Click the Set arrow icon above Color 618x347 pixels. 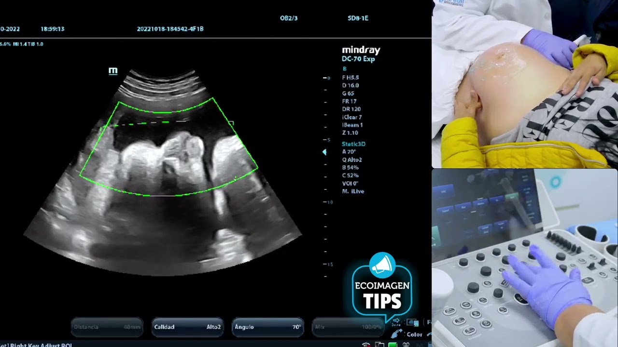click(396, 322)
